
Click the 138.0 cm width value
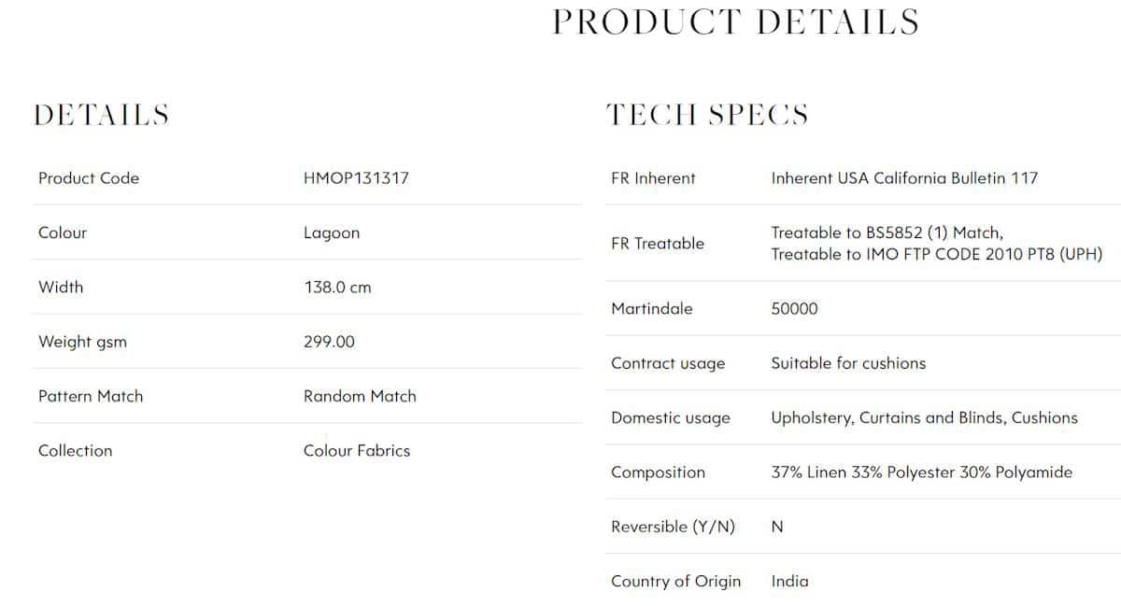pos(337,287)
